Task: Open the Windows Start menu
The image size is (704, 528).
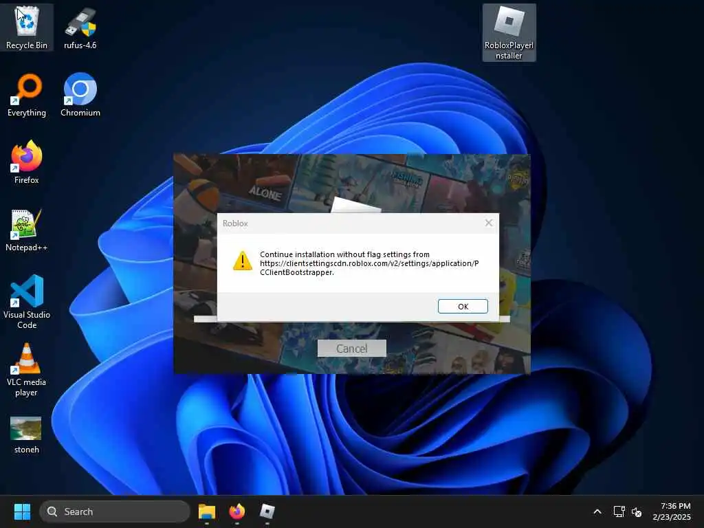Action: point(22,511)
